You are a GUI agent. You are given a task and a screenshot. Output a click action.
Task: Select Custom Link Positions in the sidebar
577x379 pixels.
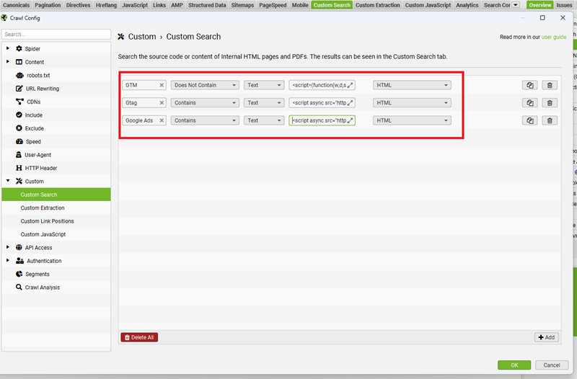56,221
